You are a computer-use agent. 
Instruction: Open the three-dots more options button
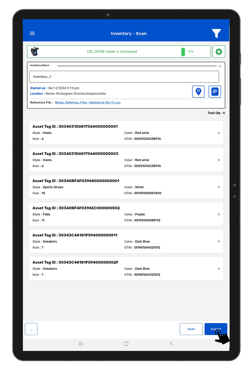pos(31,329)
